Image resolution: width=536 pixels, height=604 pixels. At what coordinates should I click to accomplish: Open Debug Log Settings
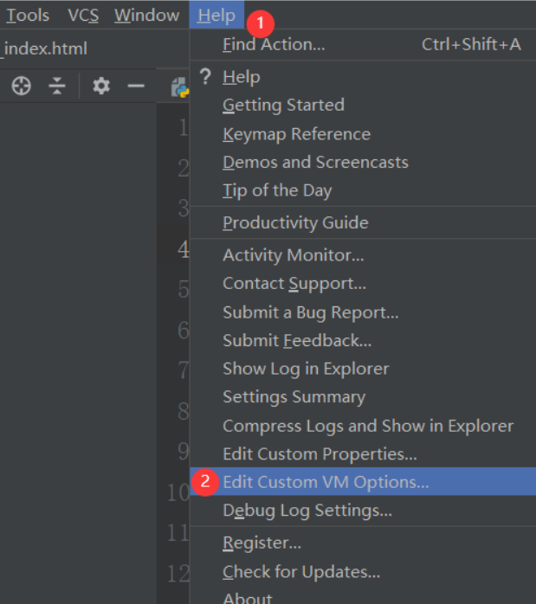pos(307,511)
